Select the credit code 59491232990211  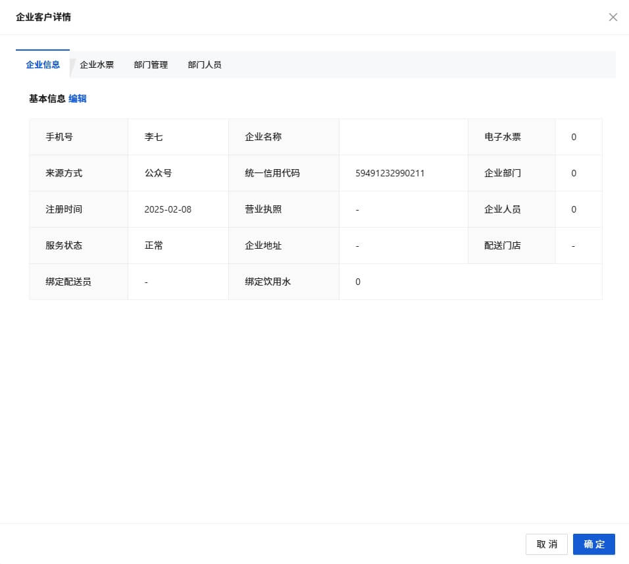click(x=390, y=173)
